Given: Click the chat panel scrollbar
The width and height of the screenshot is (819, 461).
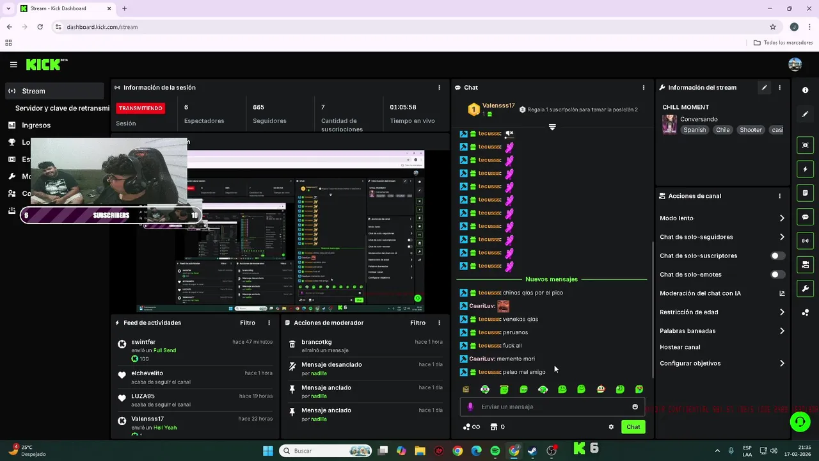Looking at the screenshot, I should pos(653,310).
